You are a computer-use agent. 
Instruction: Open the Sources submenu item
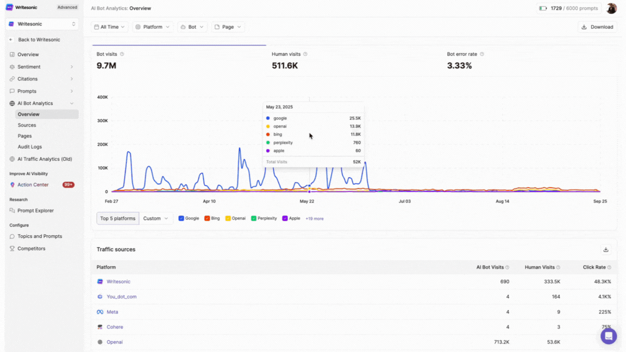click(x=27, y=125)
